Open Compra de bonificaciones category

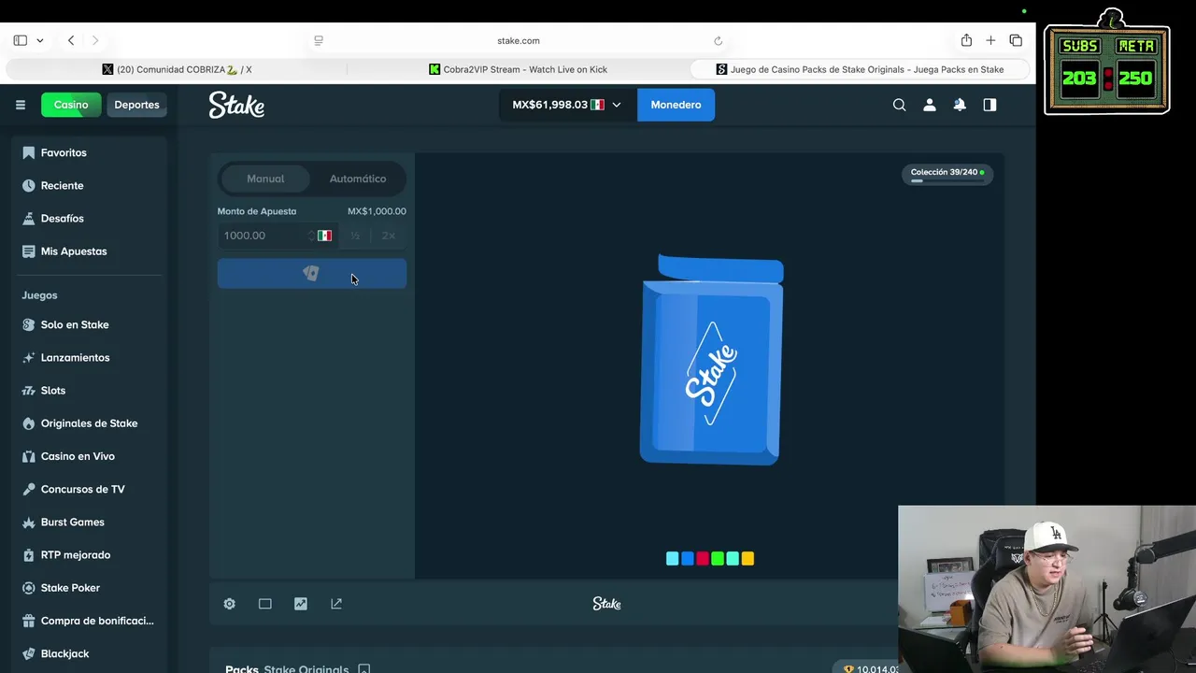tap(91, 621)
